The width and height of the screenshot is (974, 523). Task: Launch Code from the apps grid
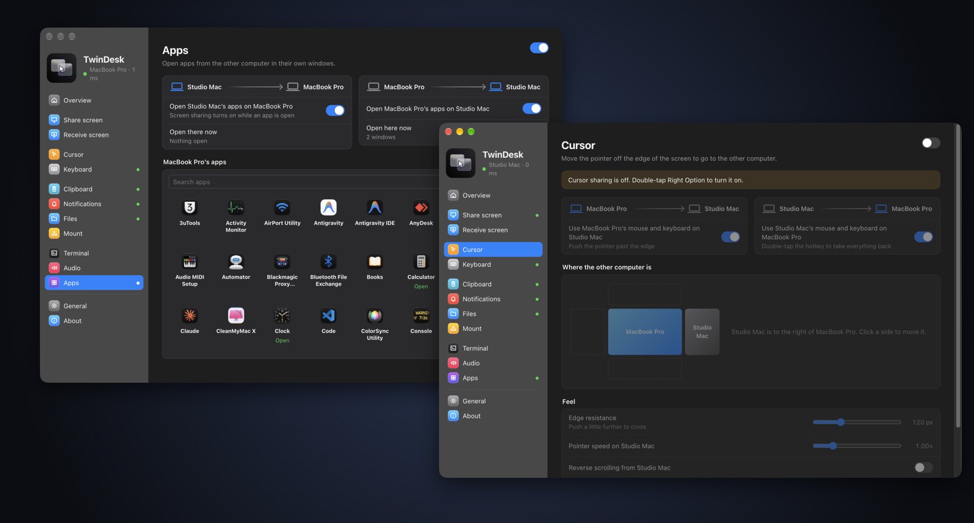[x=328, y=315]
